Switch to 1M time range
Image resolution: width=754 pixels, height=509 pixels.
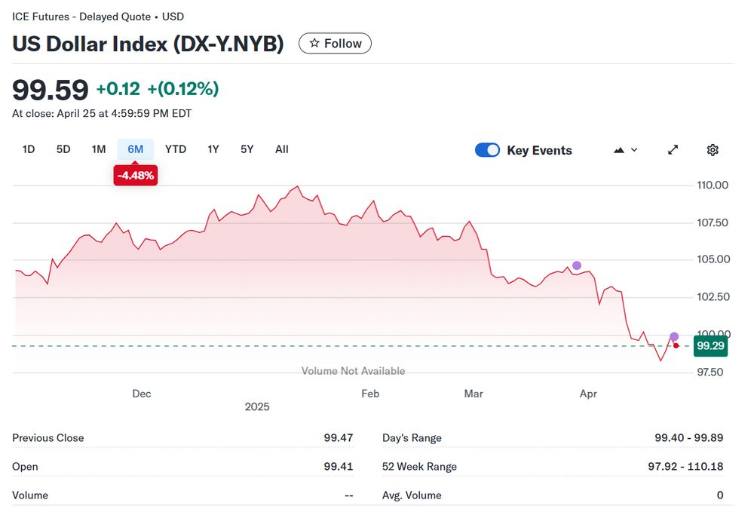click(99, 149)
